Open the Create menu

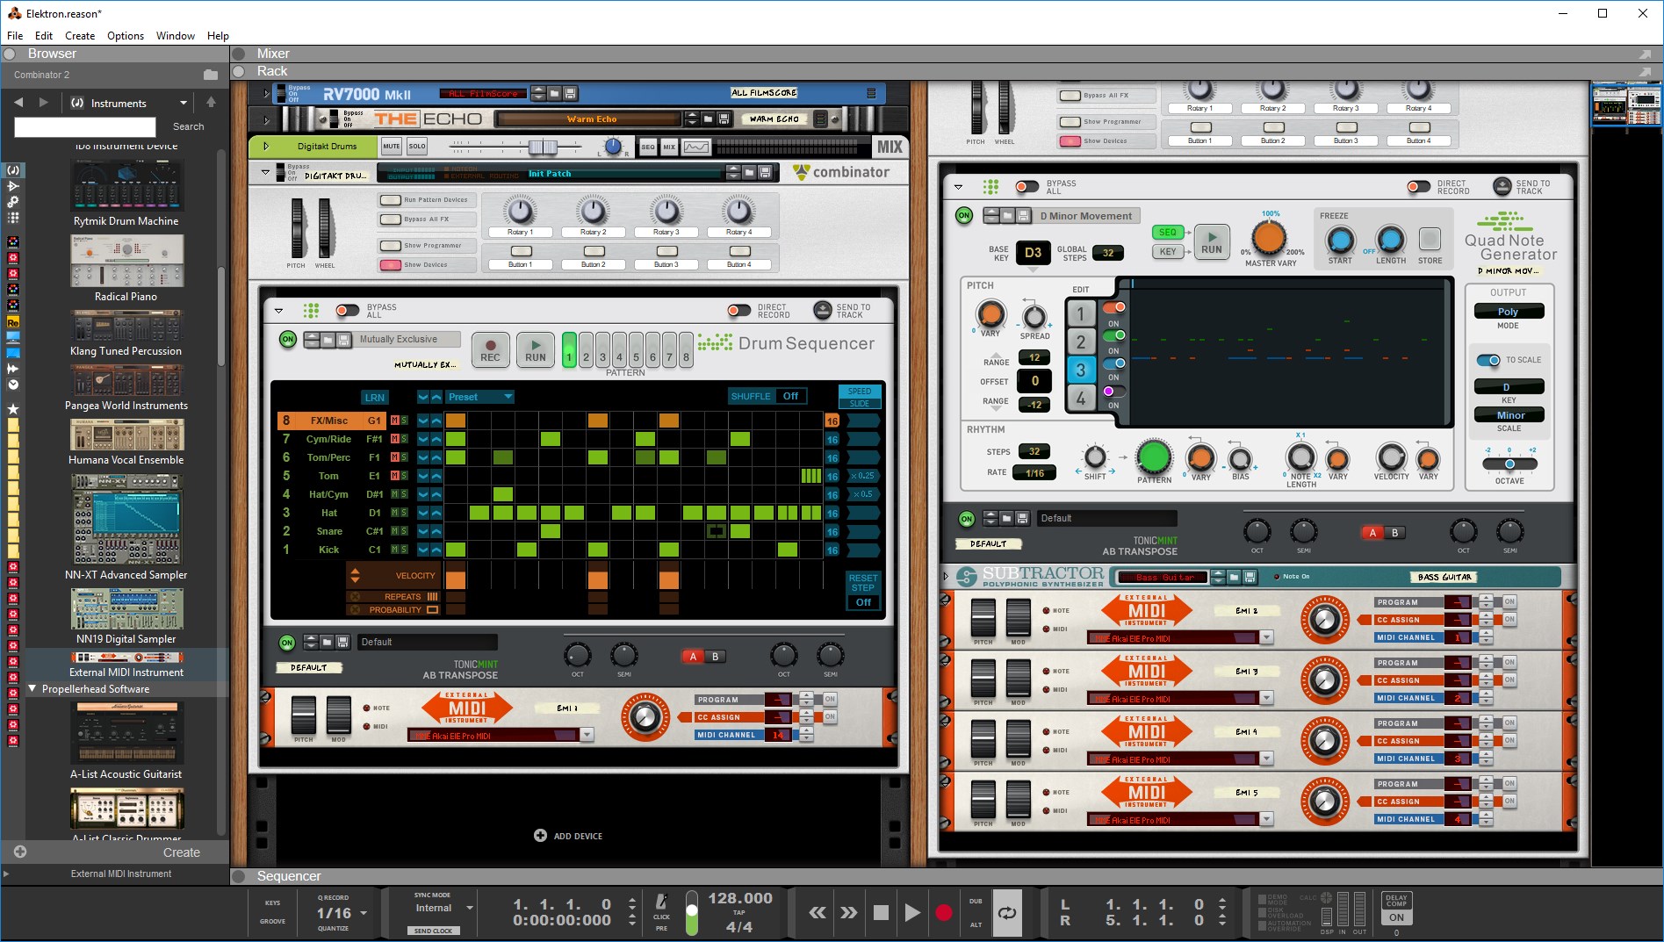[x=80, y=36]
